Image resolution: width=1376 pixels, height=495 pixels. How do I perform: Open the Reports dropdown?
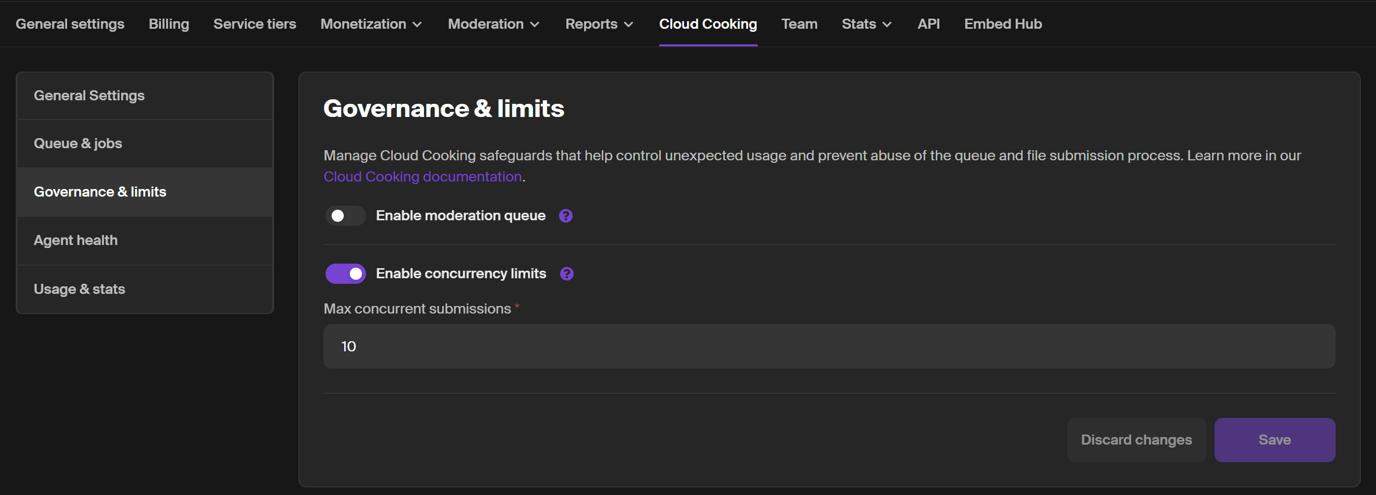pos(599,24)
